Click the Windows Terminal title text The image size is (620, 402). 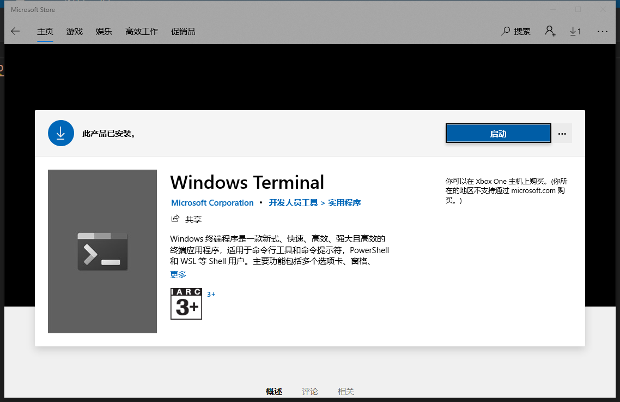point(247,183)
